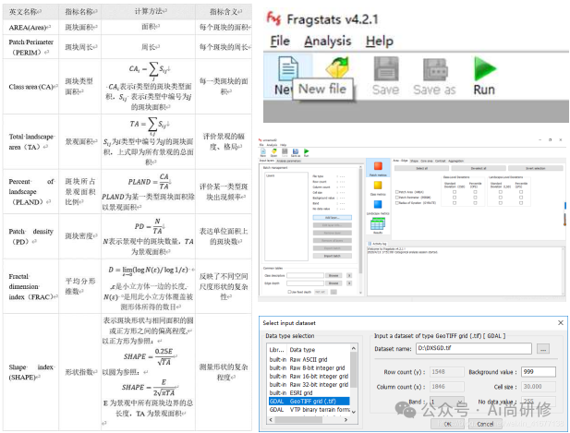Click the Deselect all button
This screenshot has height=433, width=570.
479,168
